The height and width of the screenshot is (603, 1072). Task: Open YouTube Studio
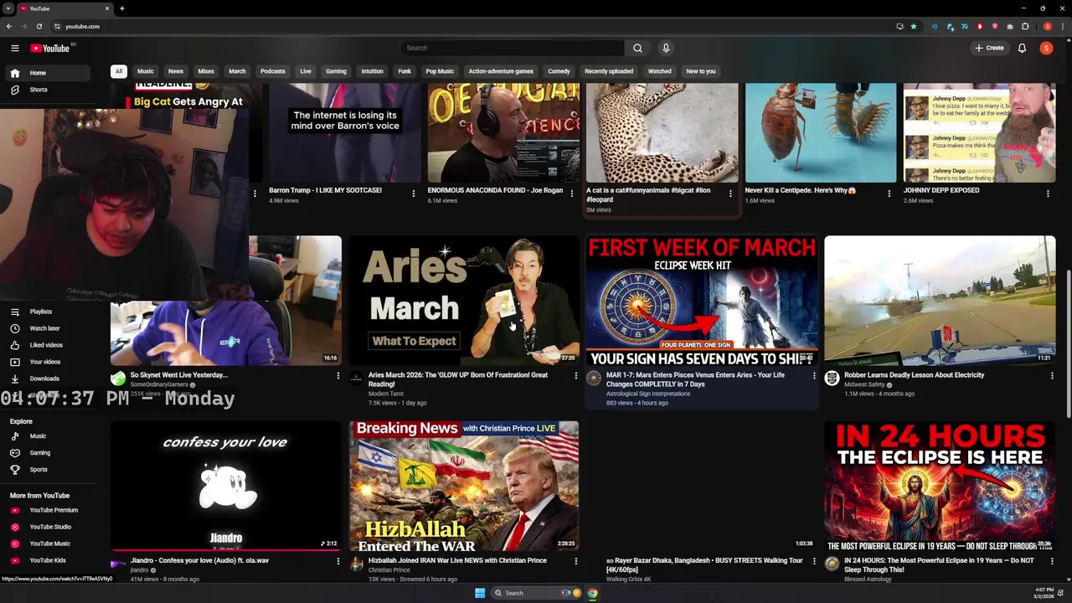46,527
